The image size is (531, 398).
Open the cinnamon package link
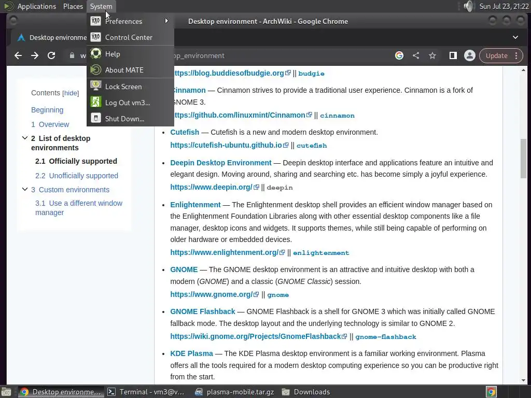point(337,116)
